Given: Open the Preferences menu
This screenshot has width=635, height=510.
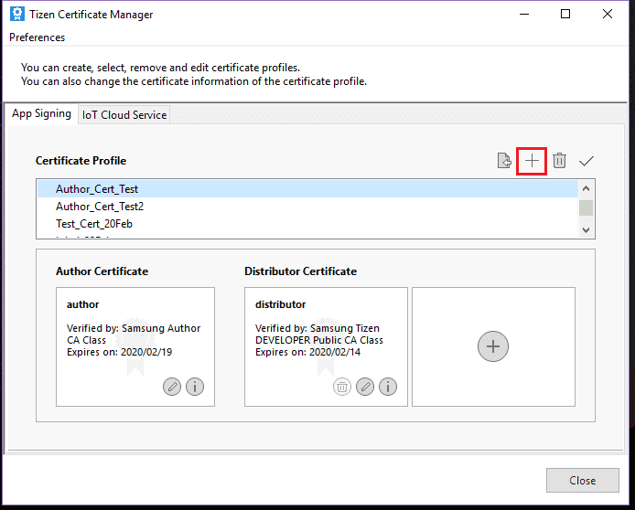Looking at the screenshot, I should pyautogui.click(x=37, y=37).
